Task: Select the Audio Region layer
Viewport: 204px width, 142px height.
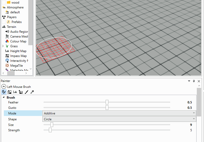Action: 19,32
